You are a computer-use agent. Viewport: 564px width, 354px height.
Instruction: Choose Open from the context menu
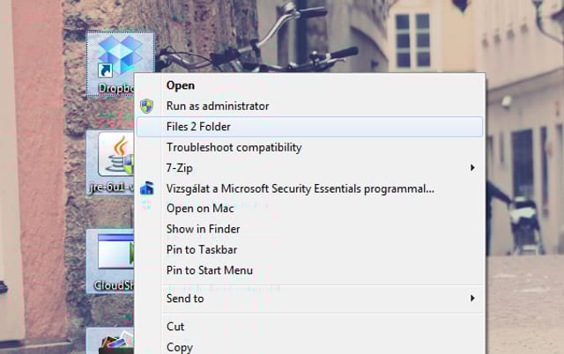[x=309, y=85]
